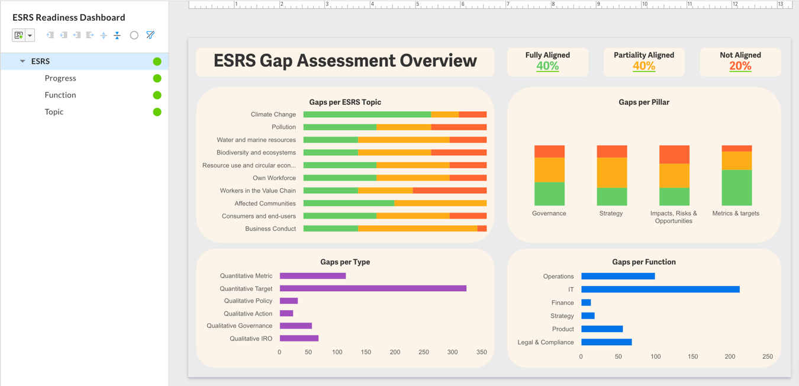Click the empty circle status icon

coord(134,36)
